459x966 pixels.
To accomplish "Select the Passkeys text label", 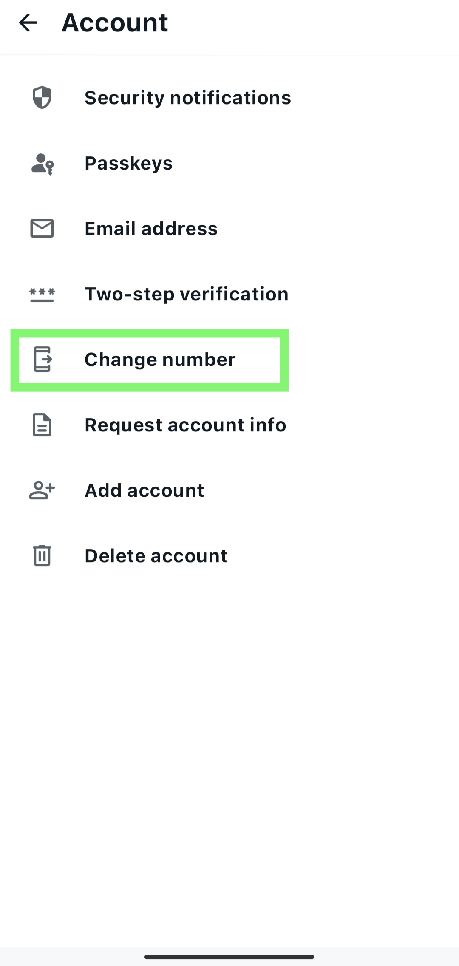I will (128, 163).
